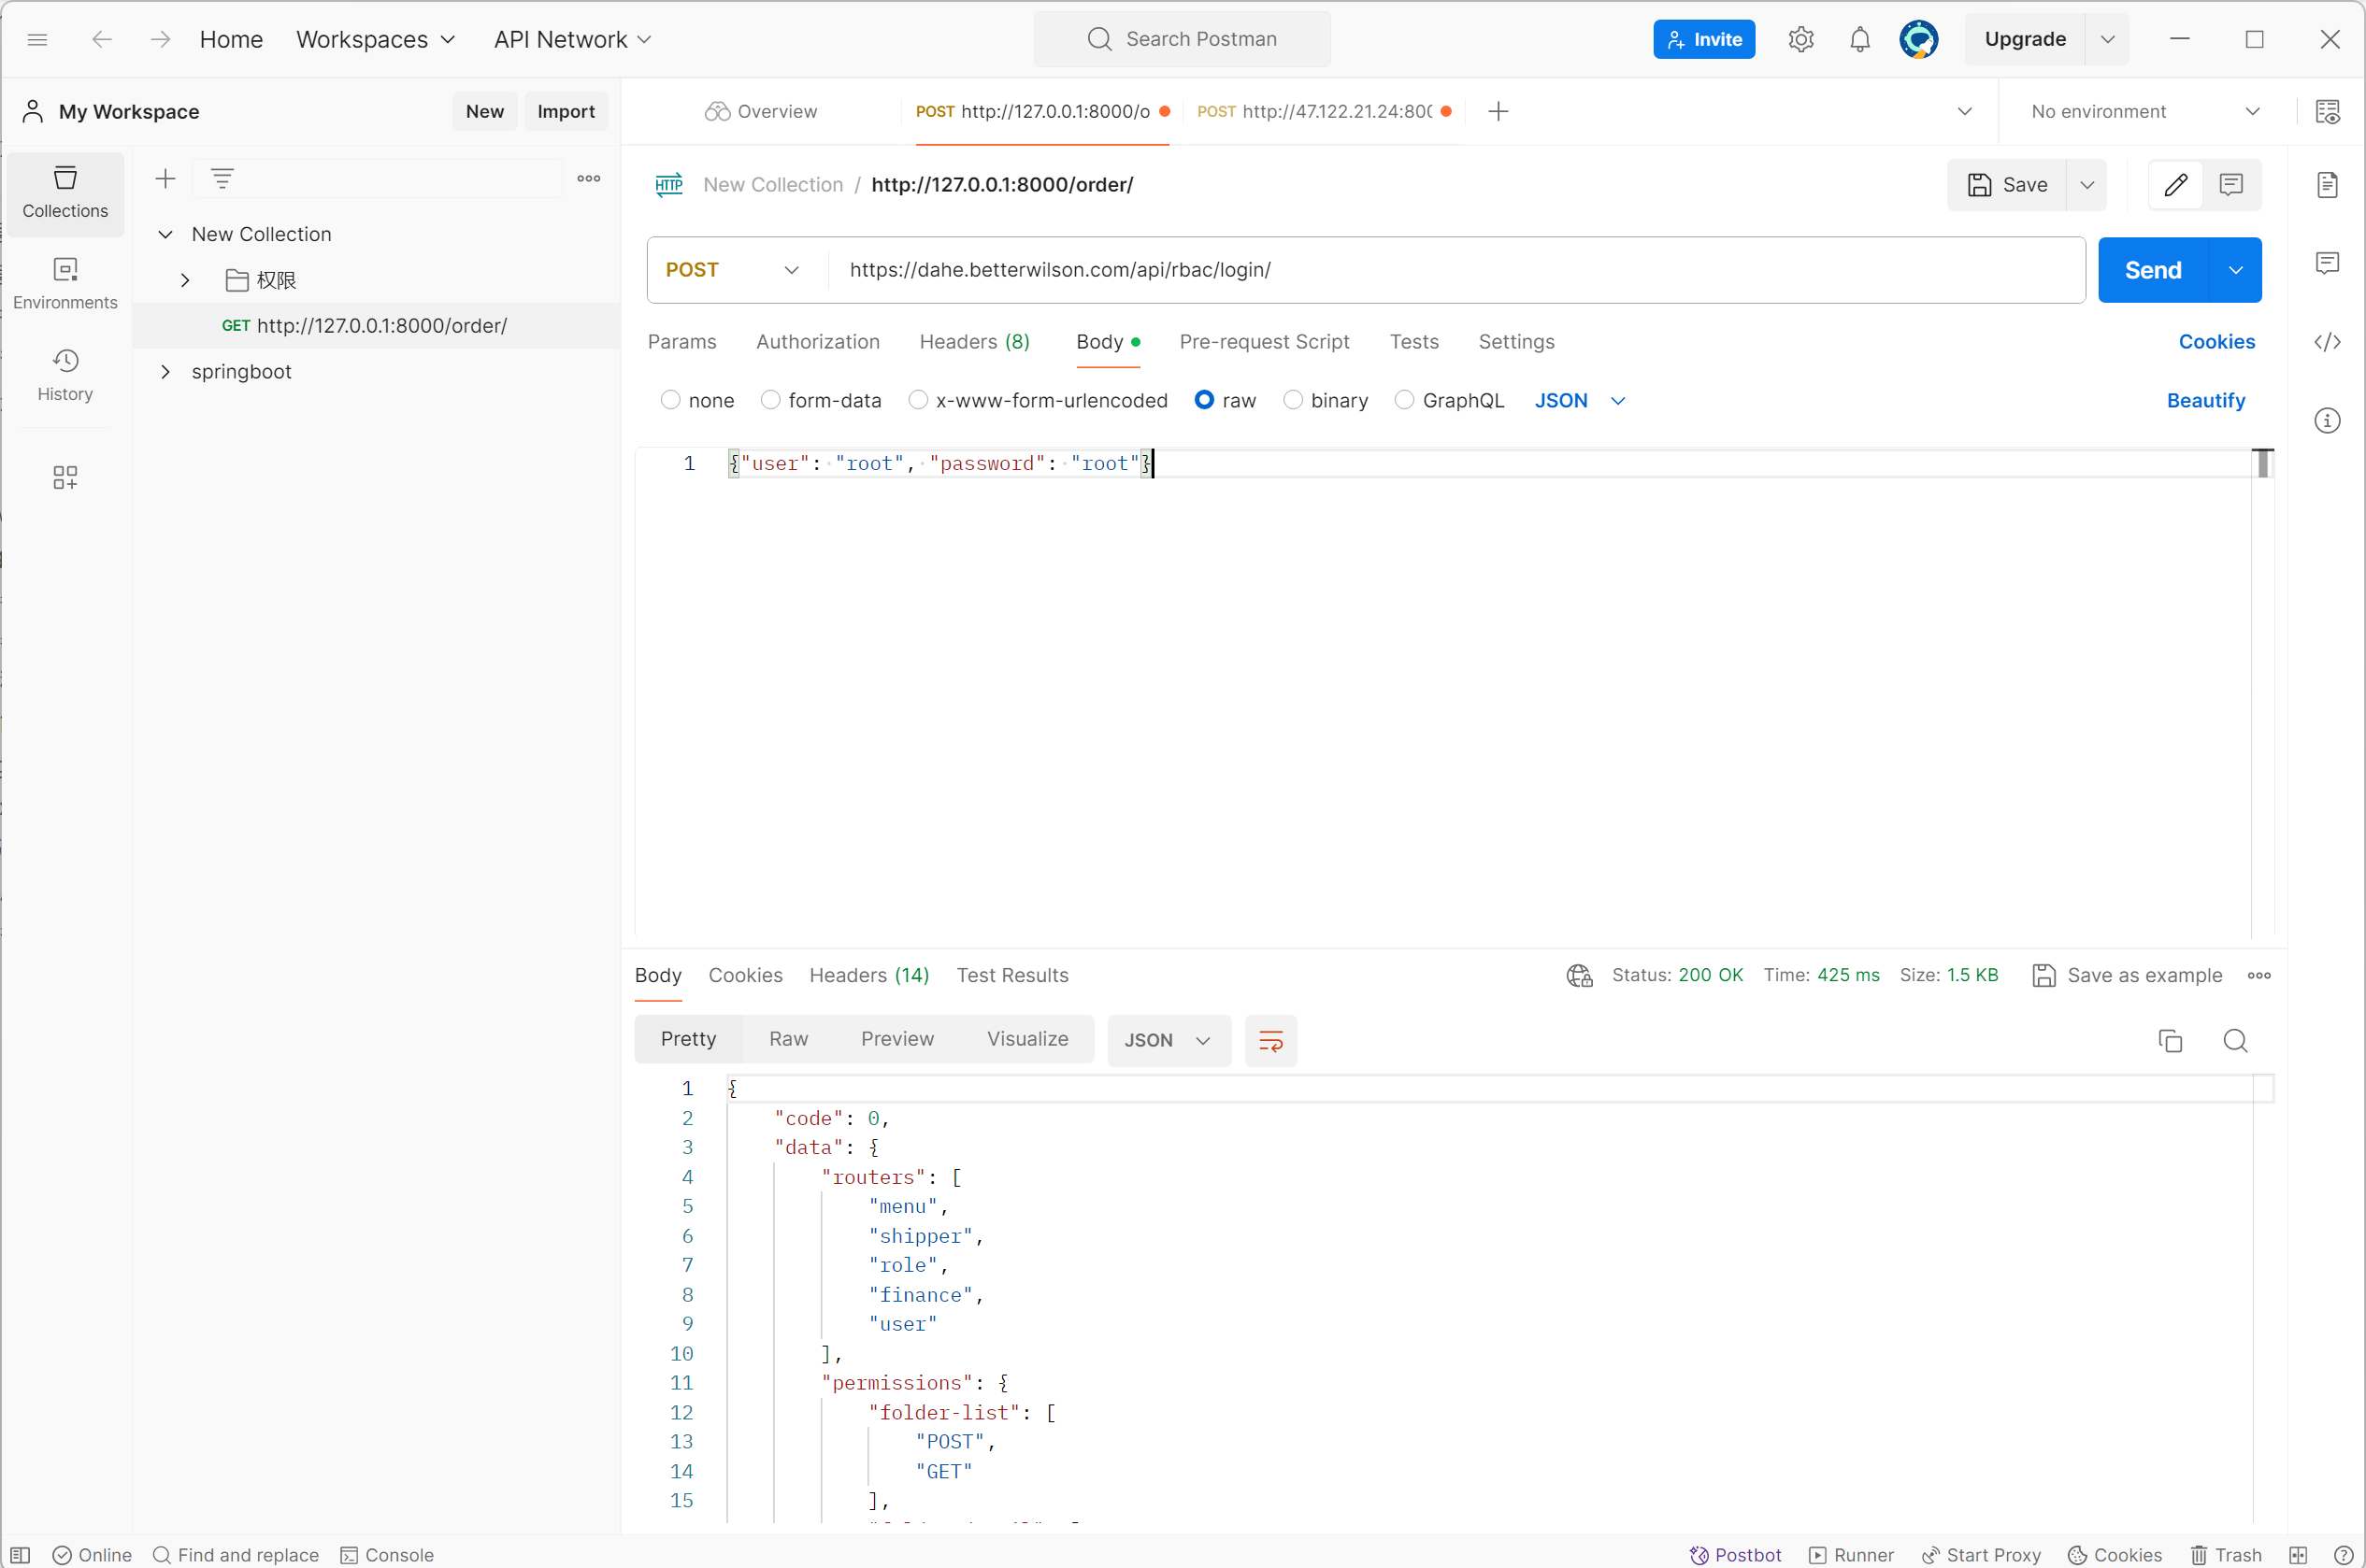The image size is (2366, 1568).
Task: Switch to the Authorization tab
Action: (x=817, y=342)
